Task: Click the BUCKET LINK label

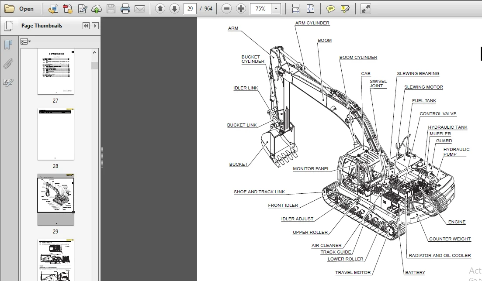Action: (242, 125)
